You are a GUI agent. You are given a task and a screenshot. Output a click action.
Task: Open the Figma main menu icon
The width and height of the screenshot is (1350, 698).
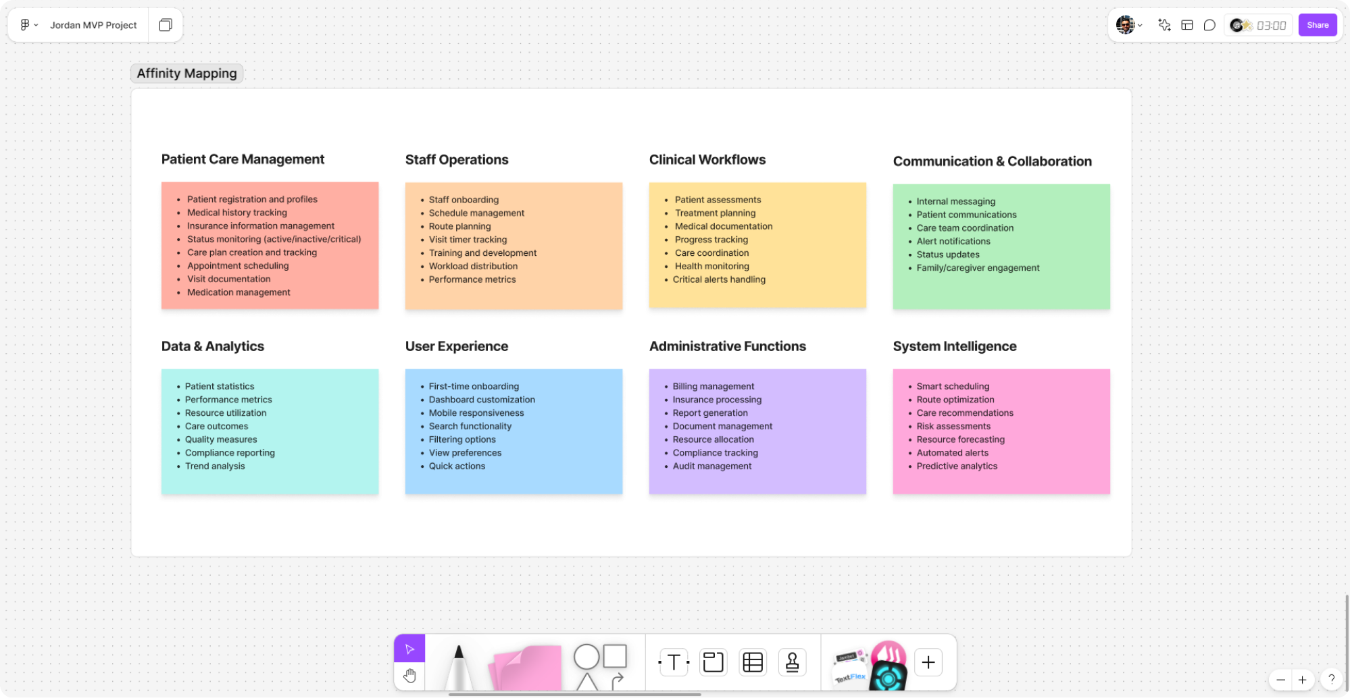coord(25,25)
